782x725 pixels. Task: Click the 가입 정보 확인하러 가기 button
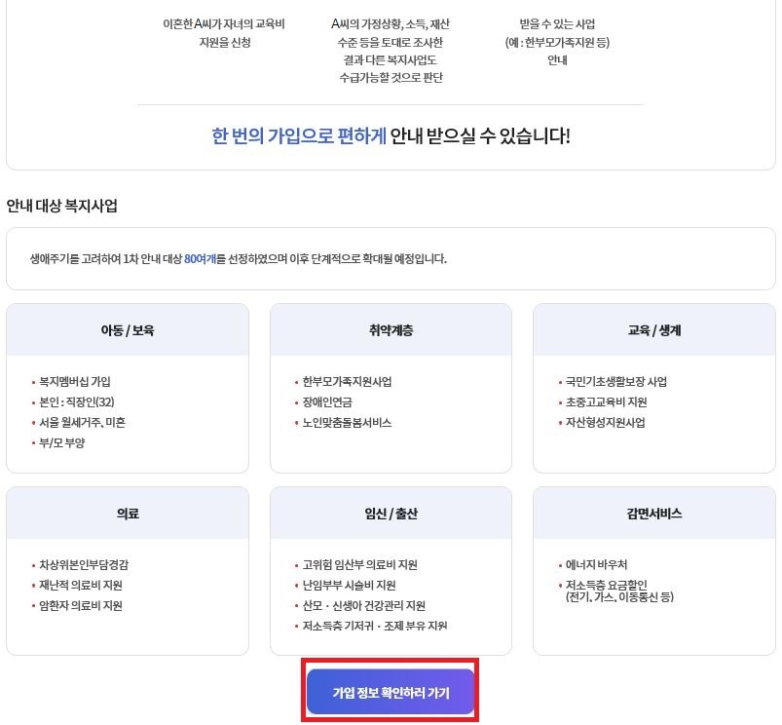pos(390,692)
